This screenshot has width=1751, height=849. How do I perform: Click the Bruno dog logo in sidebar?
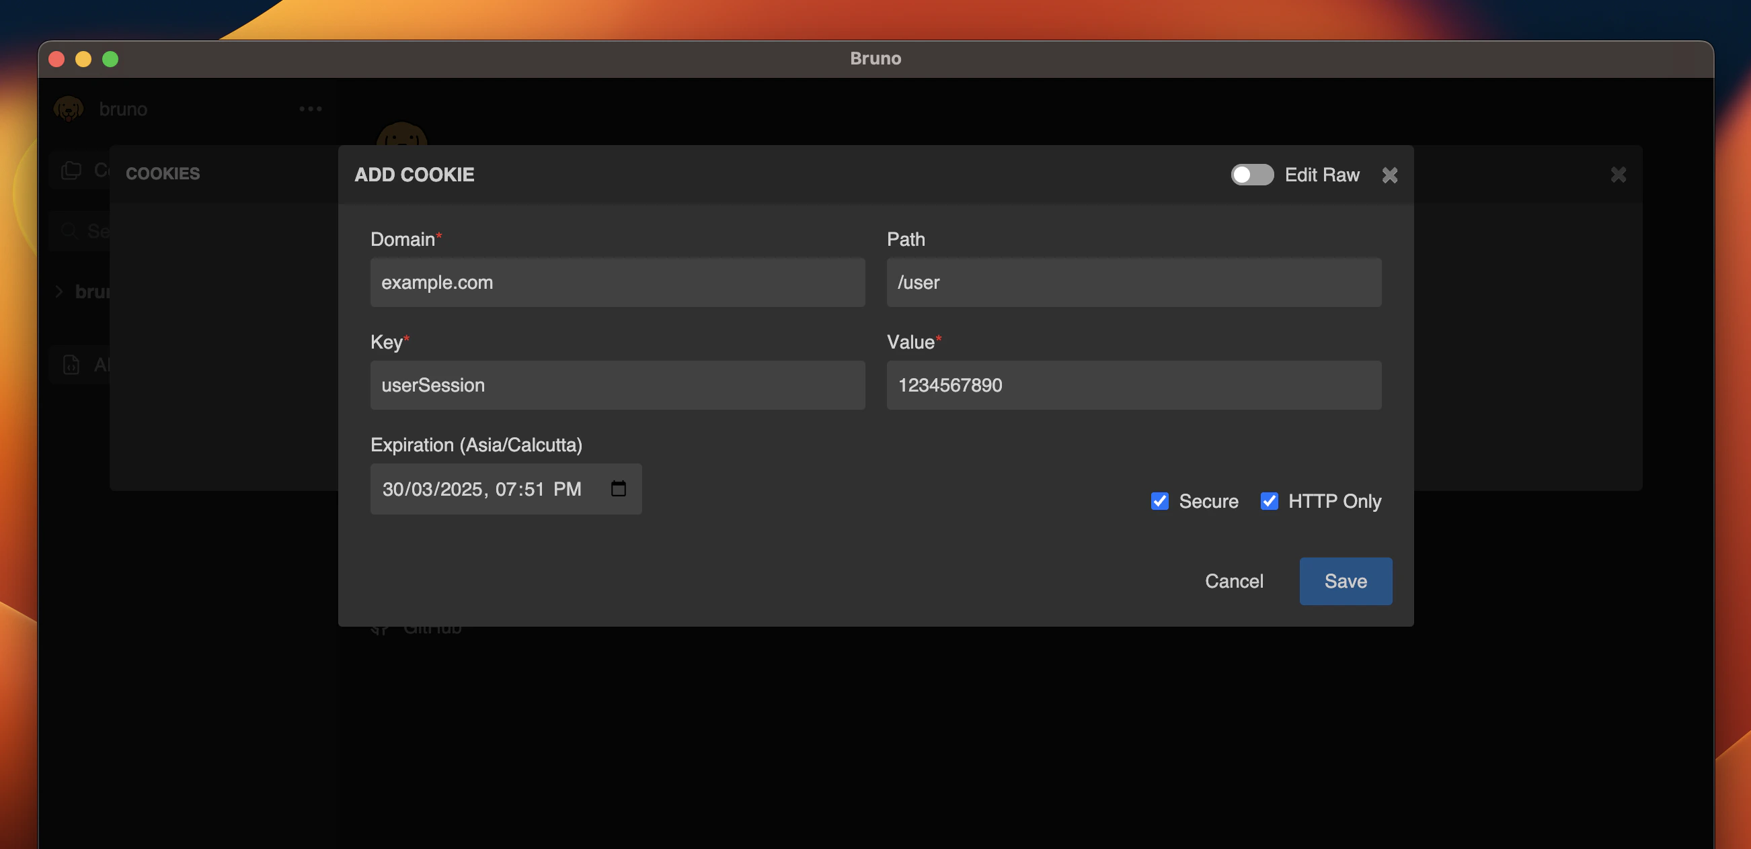(x=69, y=109)
